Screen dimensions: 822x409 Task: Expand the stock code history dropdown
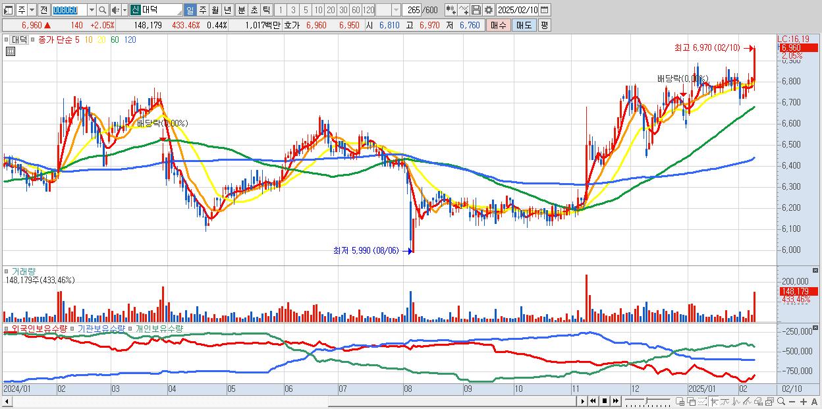pyautogui.click(x=92, y=11)
